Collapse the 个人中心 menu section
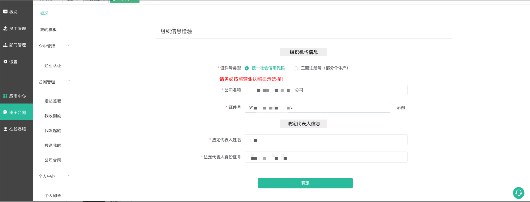The height and width of the screenshot is (202, 530). pos(69,176)
